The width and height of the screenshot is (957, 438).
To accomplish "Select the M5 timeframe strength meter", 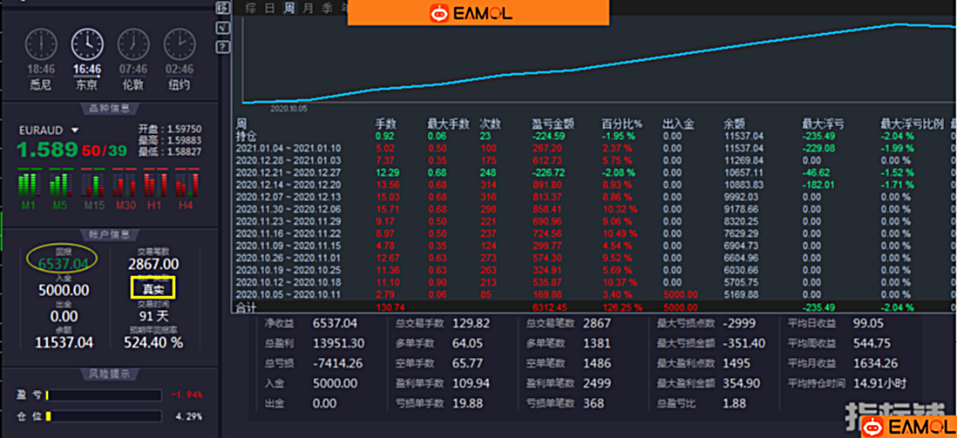I will [60, 188].
